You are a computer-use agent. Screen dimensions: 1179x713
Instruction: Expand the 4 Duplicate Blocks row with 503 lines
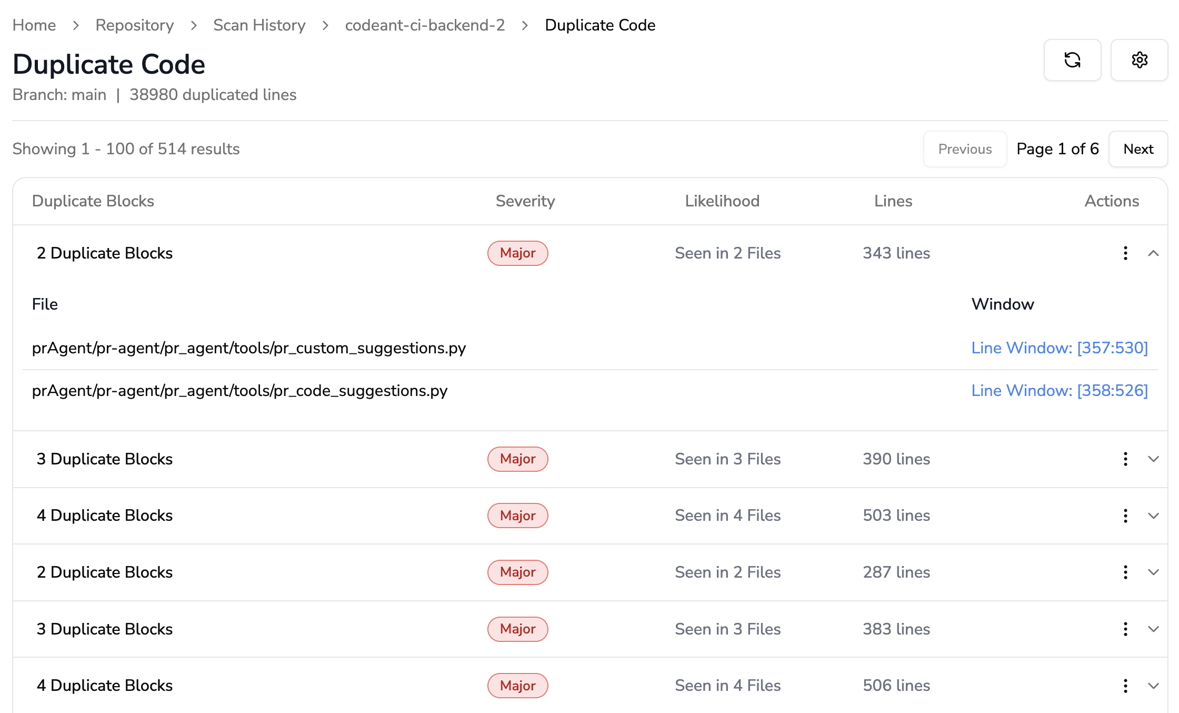(x=1154, y=516)
